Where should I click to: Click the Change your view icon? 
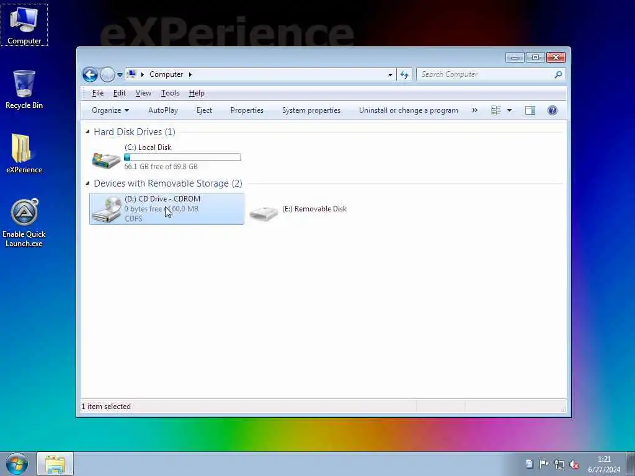496,110
